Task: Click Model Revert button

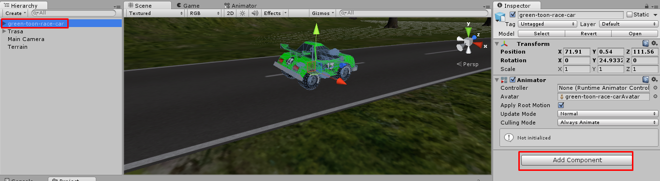Action: click(588, 34)
